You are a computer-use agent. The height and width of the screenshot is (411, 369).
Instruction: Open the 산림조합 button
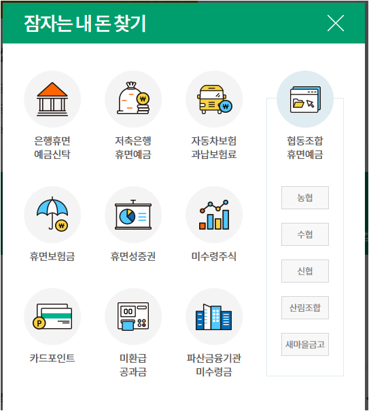(305, 308)
